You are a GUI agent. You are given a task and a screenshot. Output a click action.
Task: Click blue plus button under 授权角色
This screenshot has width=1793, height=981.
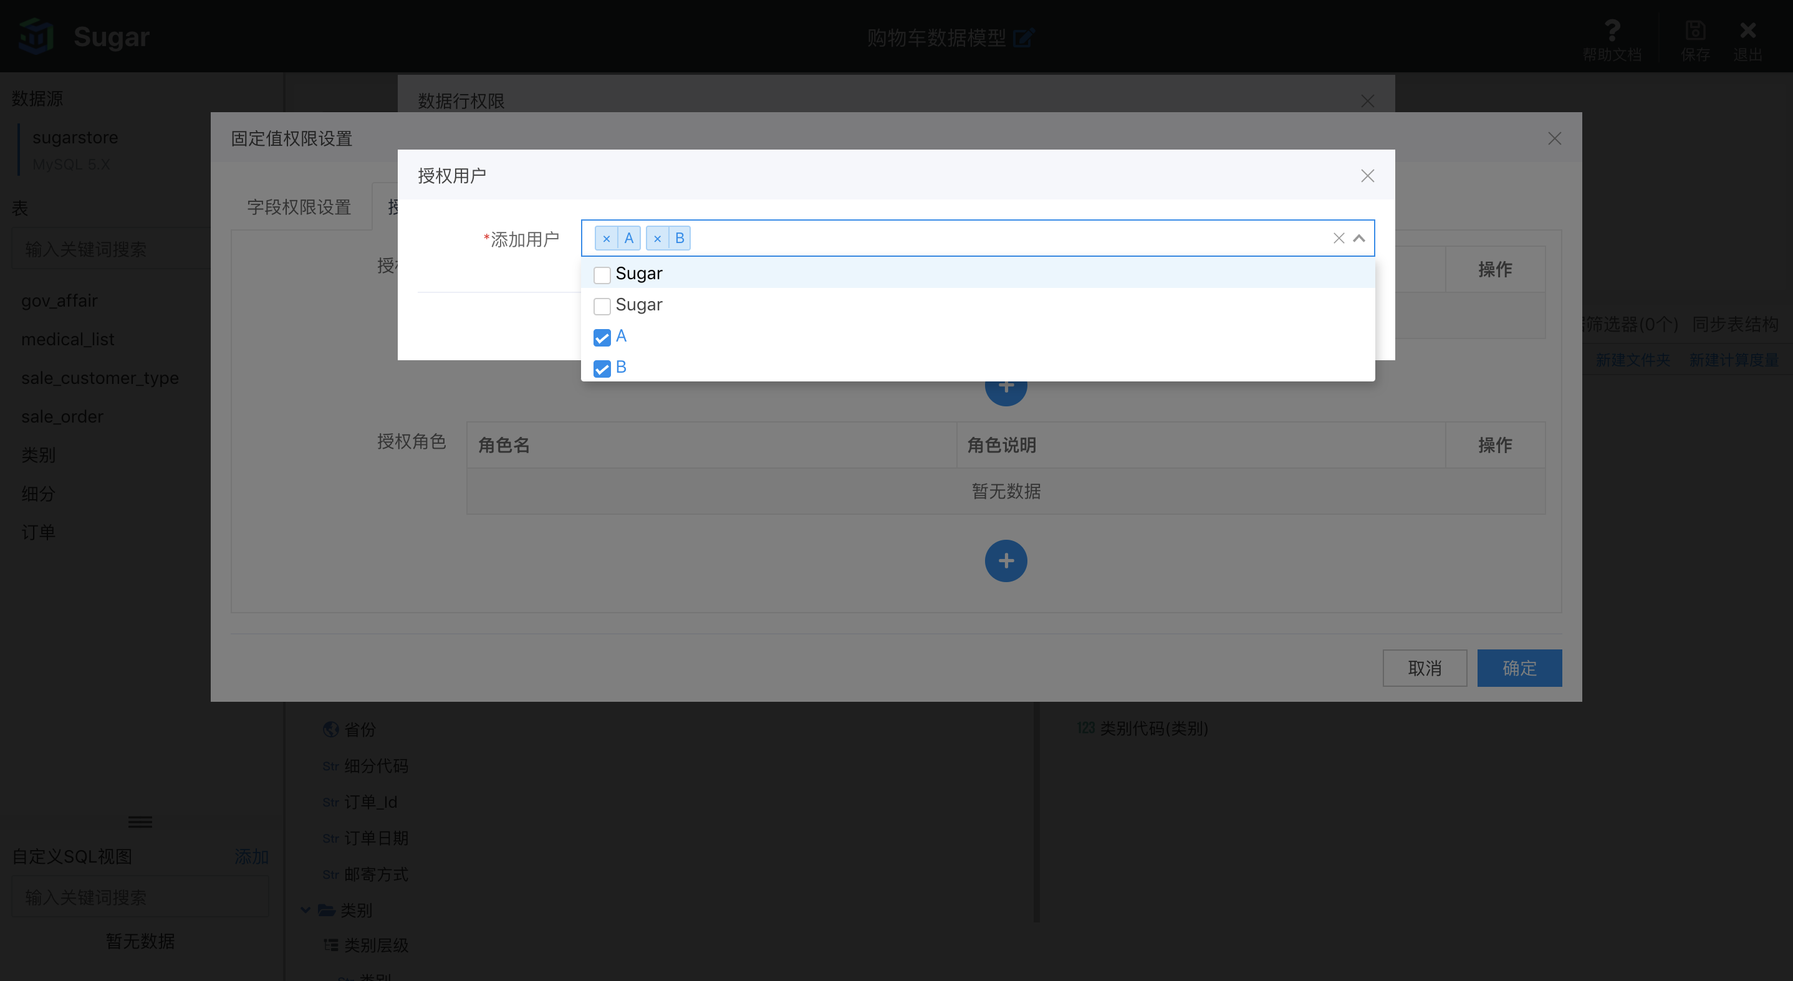1005,561
